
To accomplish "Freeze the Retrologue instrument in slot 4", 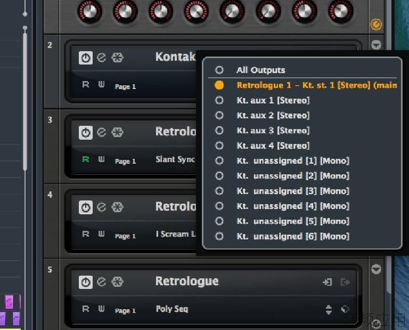I will coord(117,207).
